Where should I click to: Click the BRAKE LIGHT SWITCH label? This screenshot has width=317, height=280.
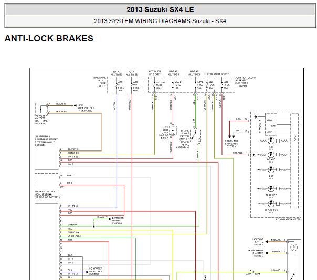[x=183, y=139]
